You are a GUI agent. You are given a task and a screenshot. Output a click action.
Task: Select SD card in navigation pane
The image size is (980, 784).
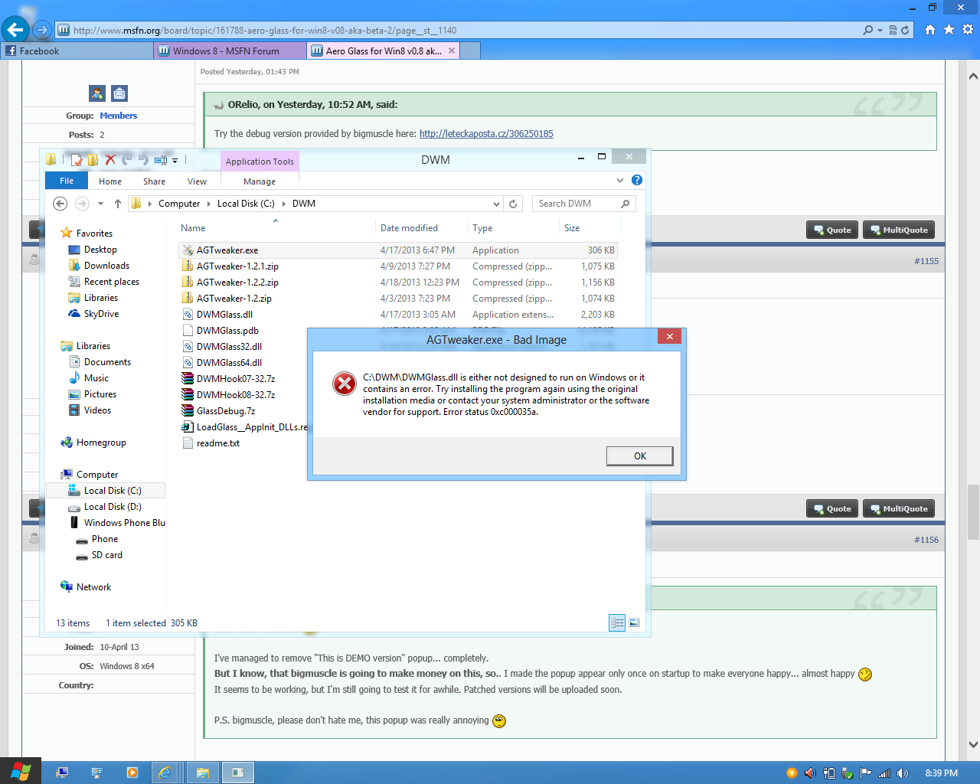coord(106,555)
